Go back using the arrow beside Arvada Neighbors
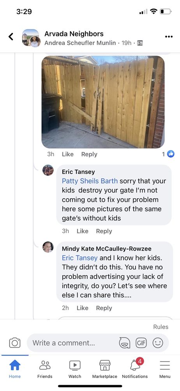180x391 pixels. point(11,37)
